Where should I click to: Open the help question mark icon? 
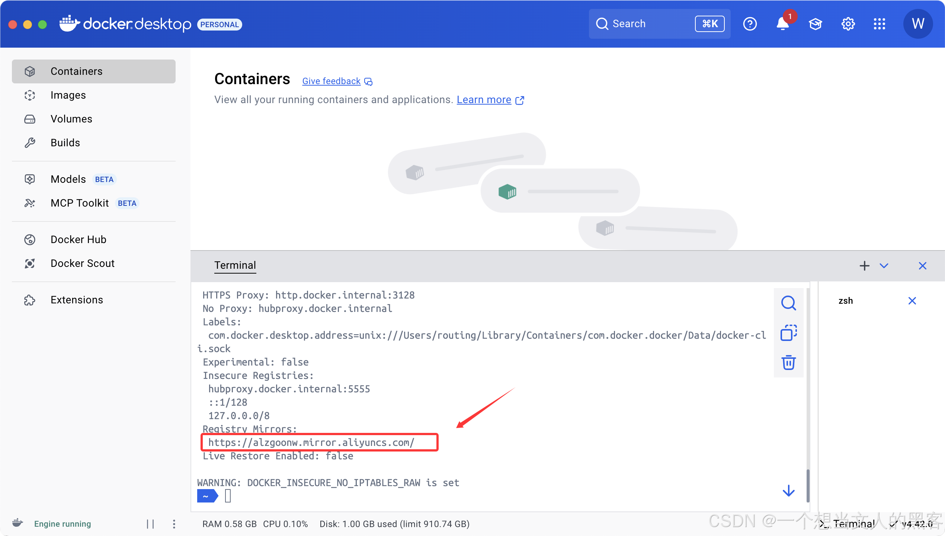pos(750,23)
